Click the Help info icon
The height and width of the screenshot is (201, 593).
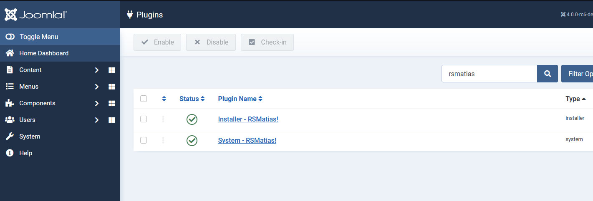click(x=10, y=153)
